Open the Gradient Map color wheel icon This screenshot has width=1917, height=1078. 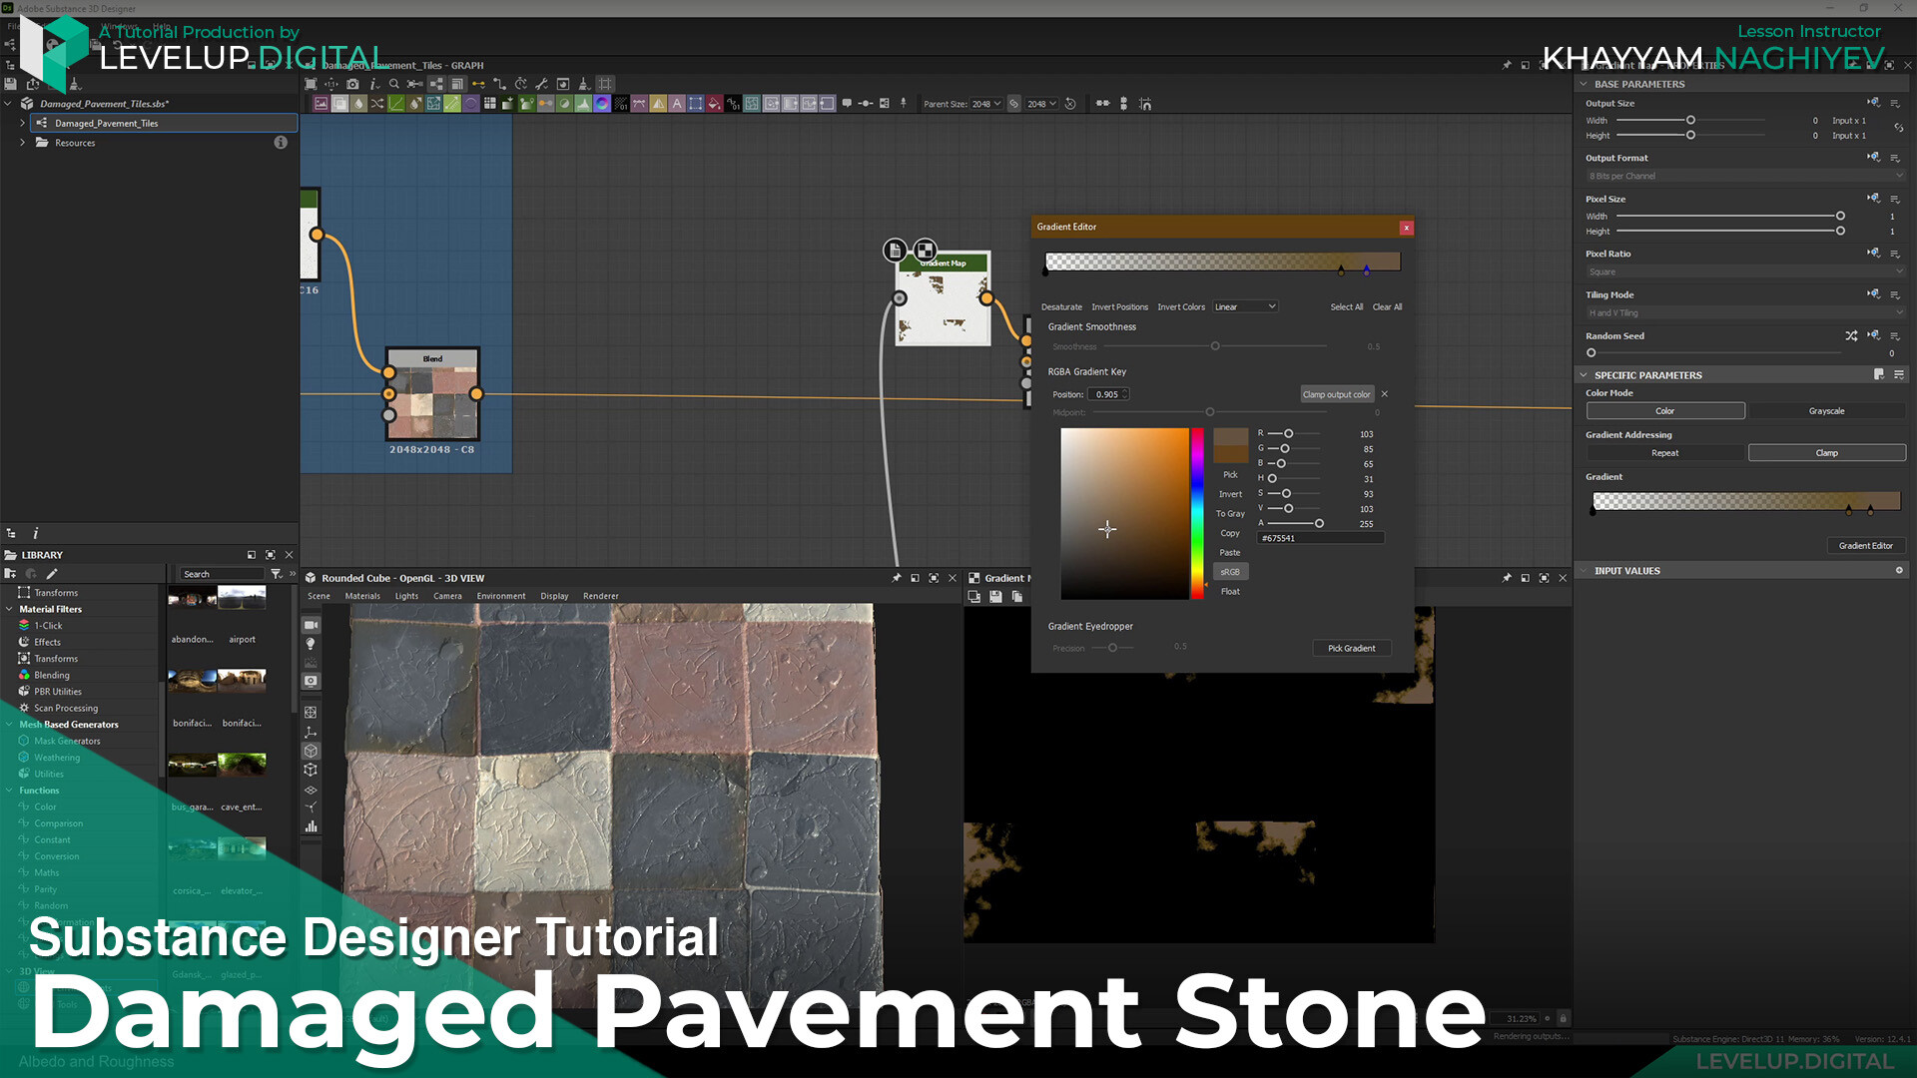point(602,103)
